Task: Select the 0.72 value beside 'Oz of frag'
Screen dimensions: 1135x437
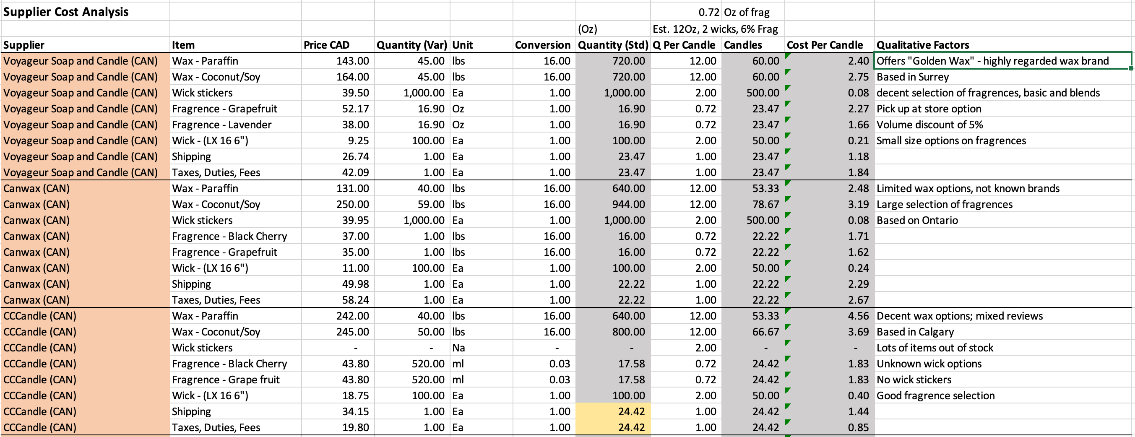Action: (686, 12)
